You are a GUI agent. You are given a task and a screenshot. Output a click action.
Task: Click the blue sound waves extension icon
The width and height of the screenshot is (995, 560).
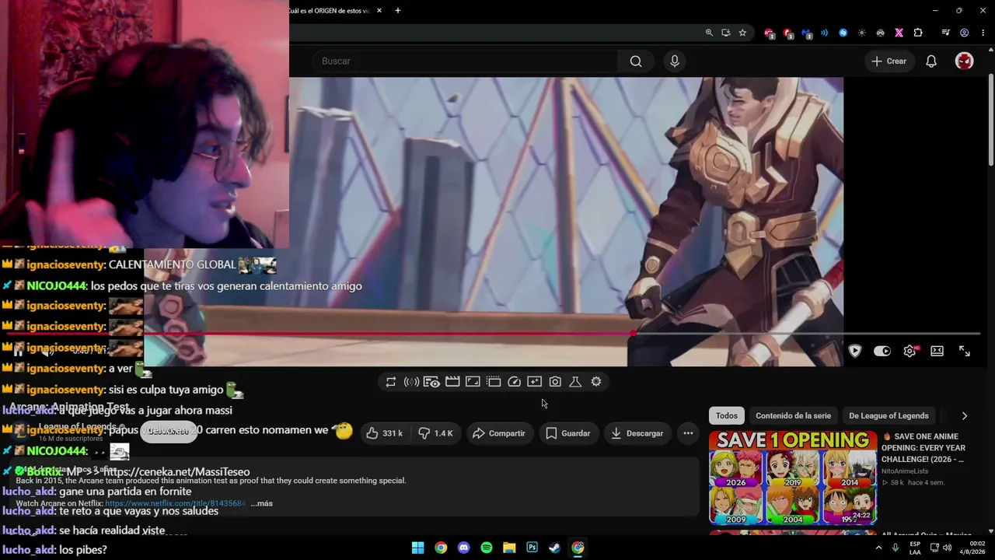(824, 33)
